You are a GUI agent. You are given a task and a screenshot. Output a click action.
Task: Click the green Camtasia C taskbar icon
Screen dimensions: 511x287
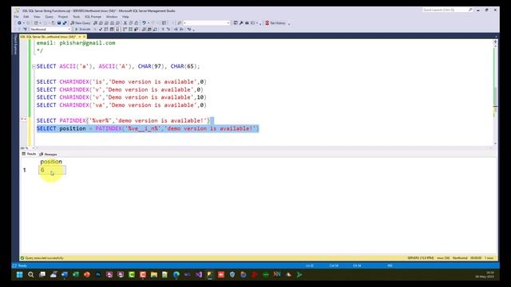pyautogui.click(x=132, y=274)
